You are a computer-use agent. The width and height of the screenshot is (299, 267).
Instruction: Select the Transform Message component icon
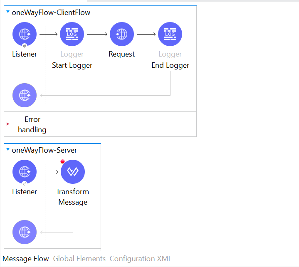(73, 172)
